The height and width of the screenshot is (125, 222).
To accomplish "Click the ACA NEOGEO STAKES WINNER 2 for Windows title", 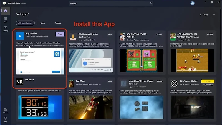I will click(x=188, y=36).
